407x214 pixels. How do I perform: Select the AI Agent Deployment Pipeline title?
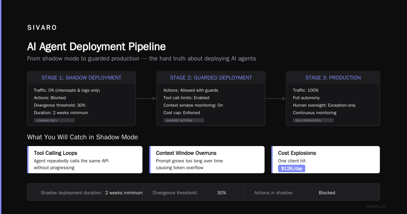(96, 47)
